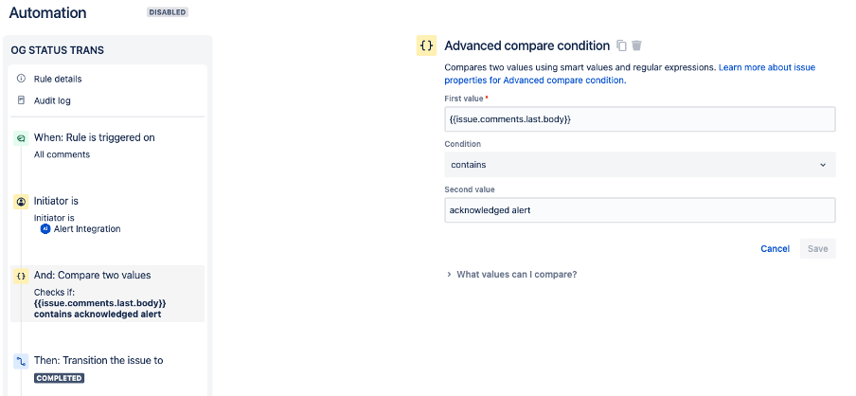This screenshot has height=396, width=856.
Task: Click the Second value input field
Action: tap(640, 209)
